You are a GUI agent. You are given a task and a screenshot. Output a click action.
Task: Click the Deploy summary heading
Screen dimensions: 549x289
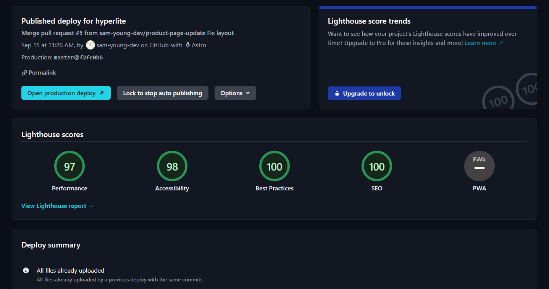[x=51, y=245]
